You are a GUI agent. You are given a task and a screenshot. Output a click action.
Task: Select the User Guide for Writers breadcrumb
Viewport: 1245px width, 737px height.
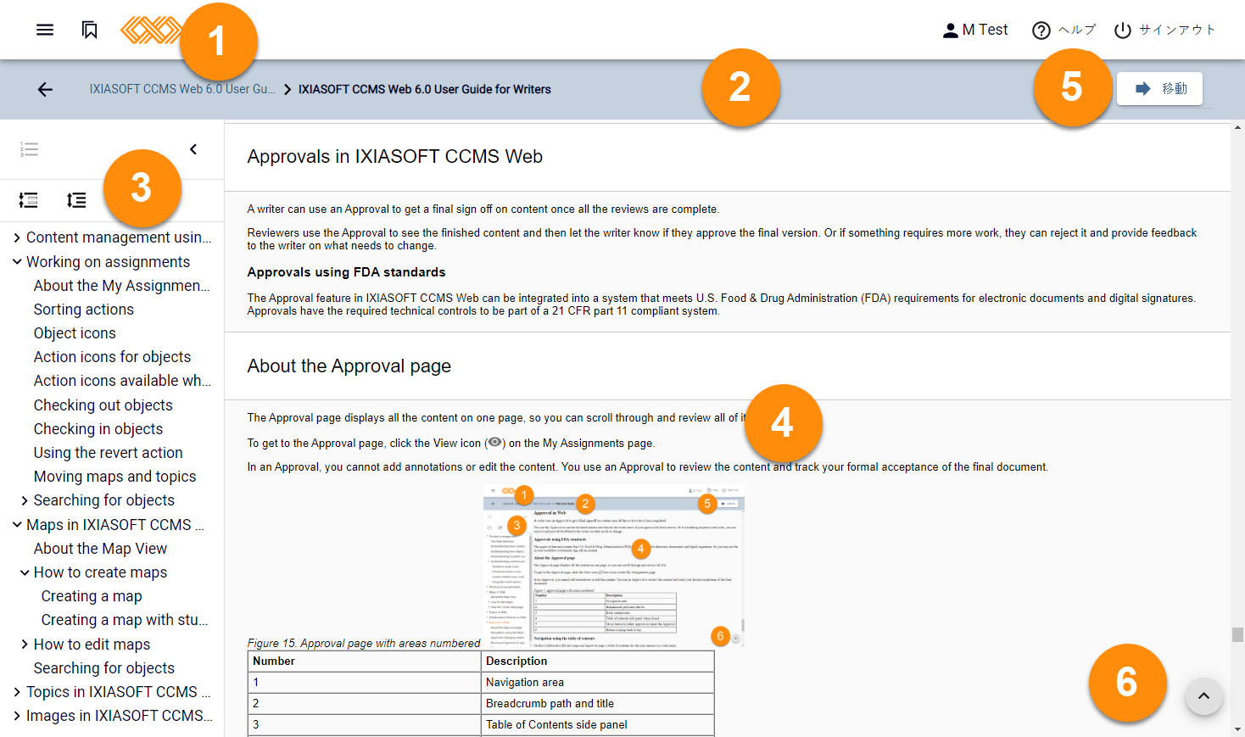[x=425, y=89]
